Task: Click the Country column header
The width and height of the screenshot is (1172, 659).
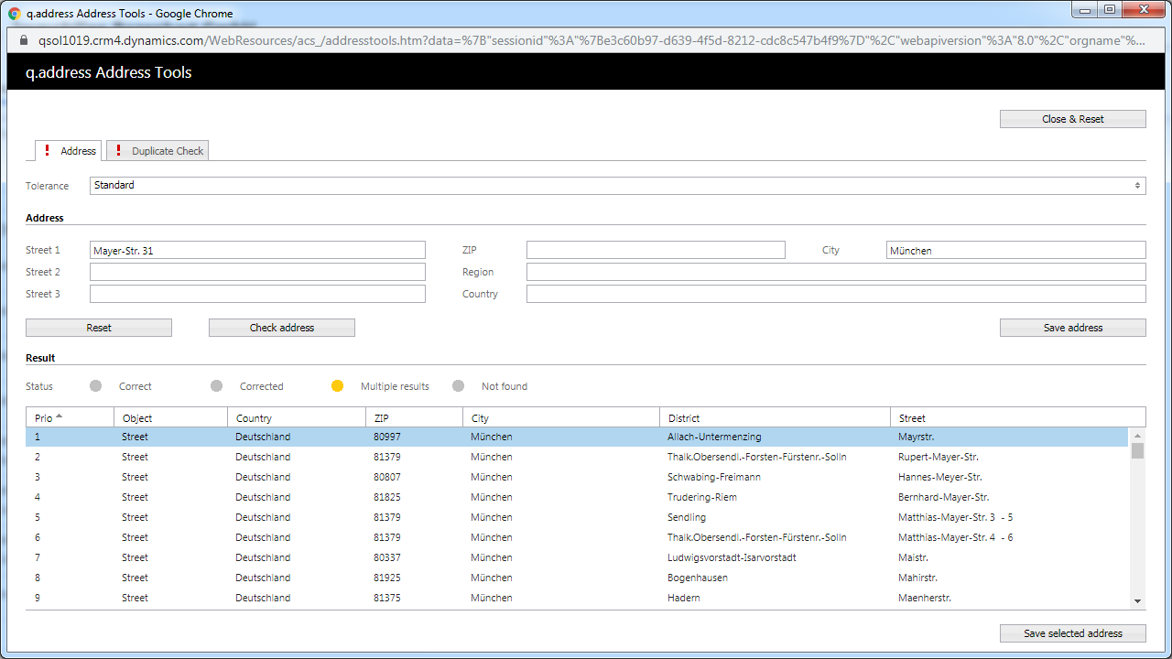Action: [297, 417]
